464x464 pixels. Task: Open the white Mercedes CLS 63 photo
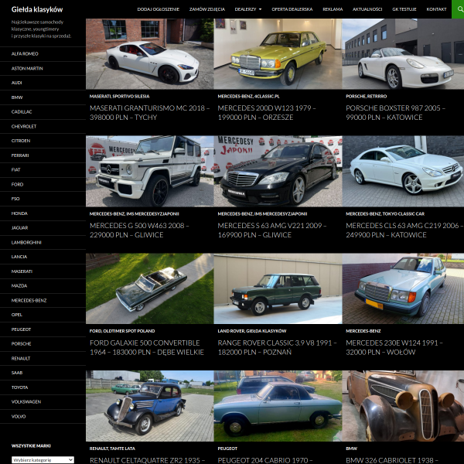[403, 172]
